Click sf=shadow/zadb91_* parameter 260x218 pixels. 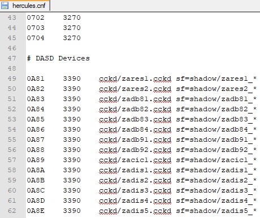tap(216, 139)
